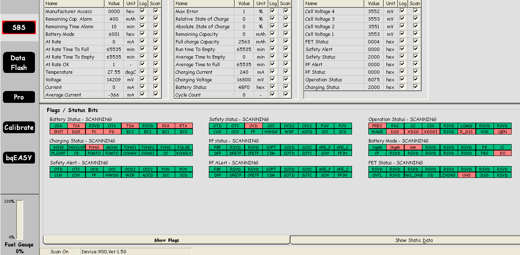The image size is (520, 255).
Task: Toggle the Log checkbox for Voltage
Action: tap(142, 80)
